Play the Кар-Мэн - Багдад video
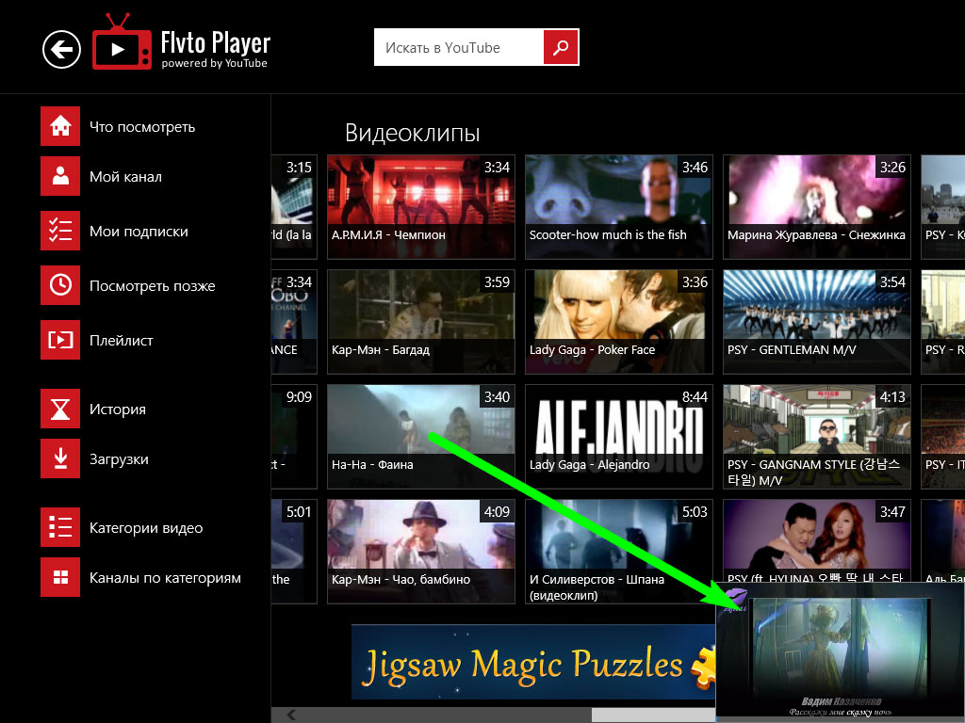 (x=421, y=322)
